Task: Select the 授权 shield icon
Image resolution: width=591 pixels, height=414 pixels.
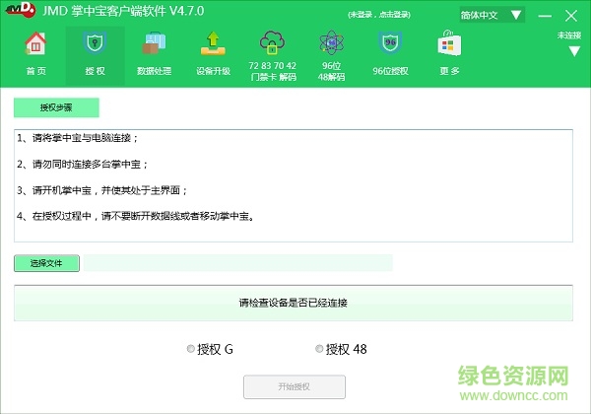Action: [95, 43]
